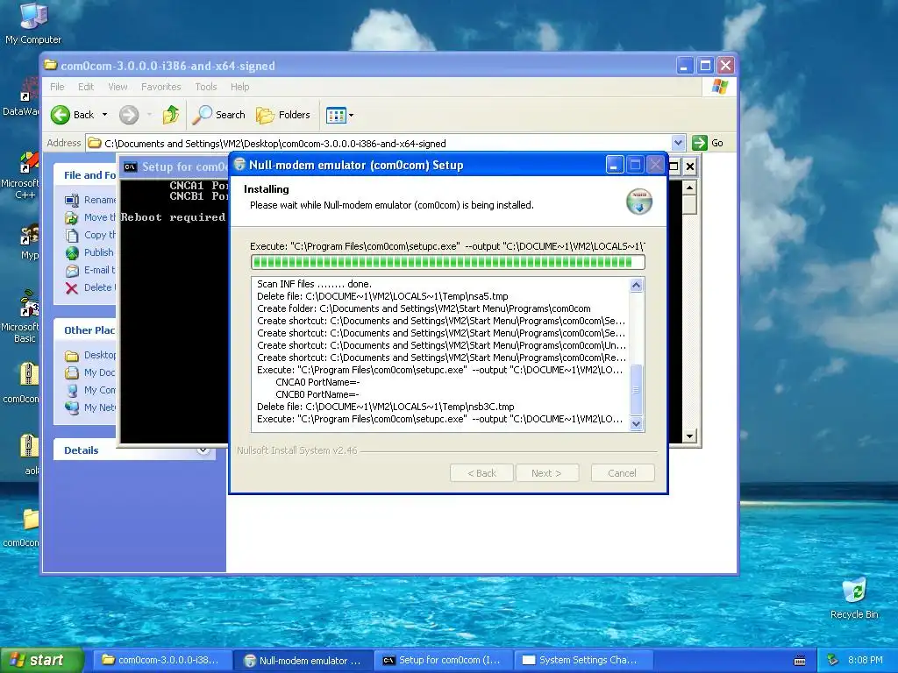
Task: Minimize the Null-modem emulator Setup window
Action: point(614,166)
